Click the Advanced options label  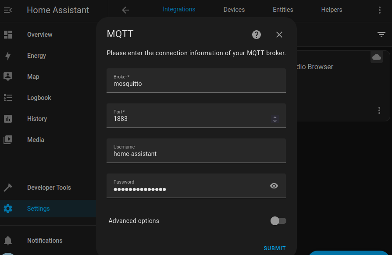pyautogui.click(x=134, y=221)
